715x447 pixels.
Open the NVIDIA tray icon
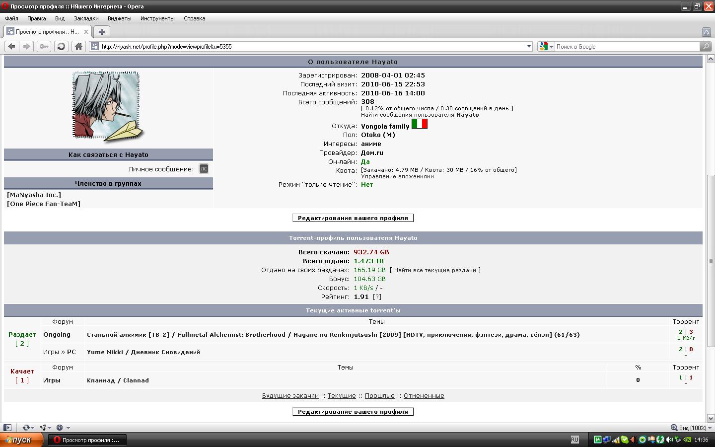click(x=687, y=440)
